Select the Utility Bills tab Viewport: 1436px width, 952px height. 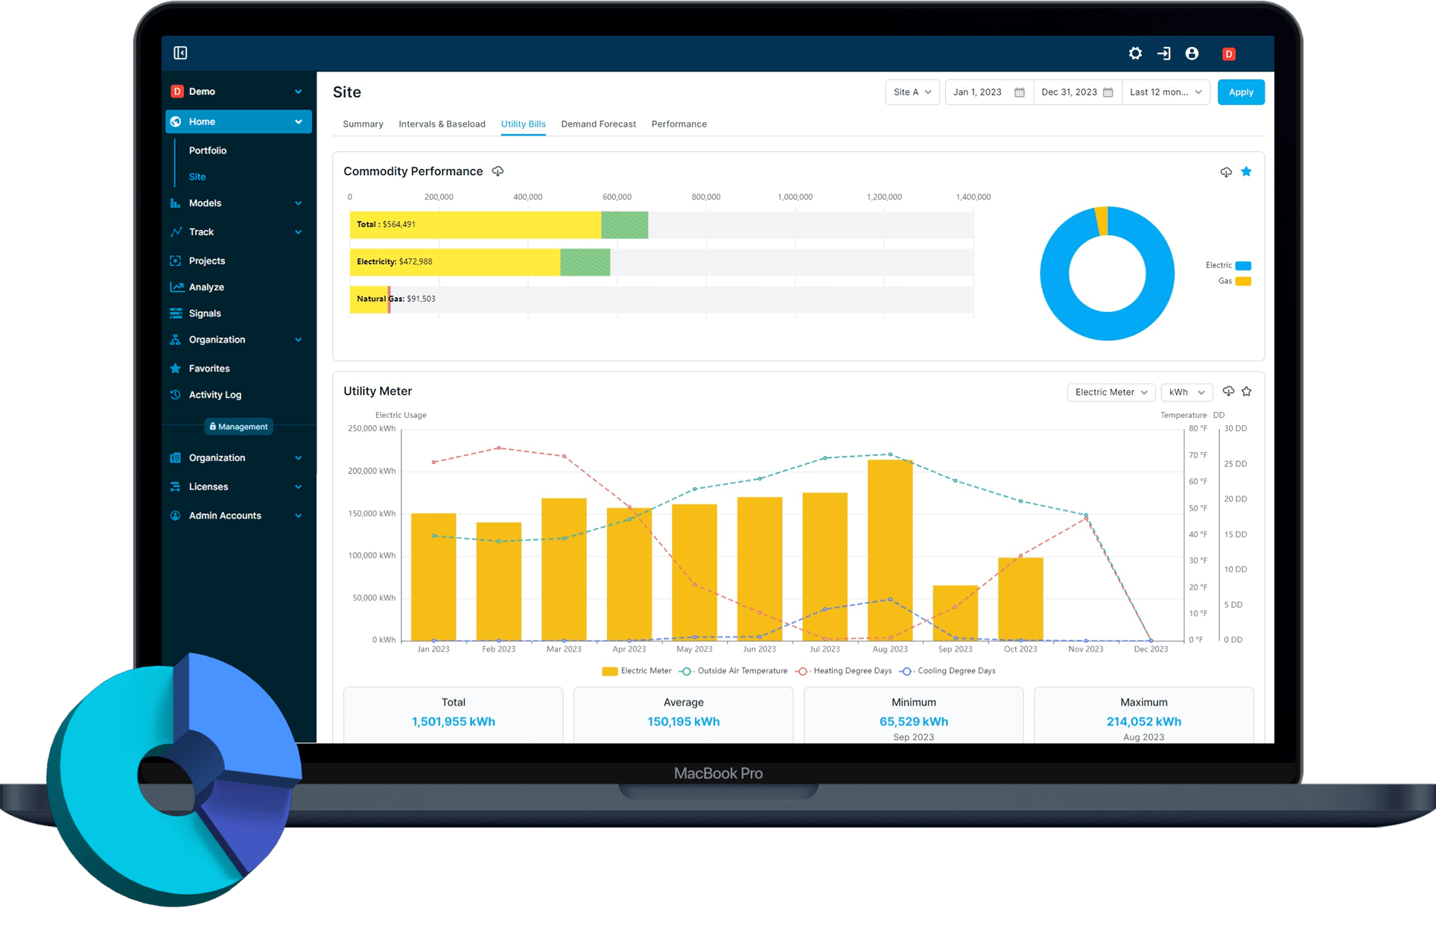[523, 124]
